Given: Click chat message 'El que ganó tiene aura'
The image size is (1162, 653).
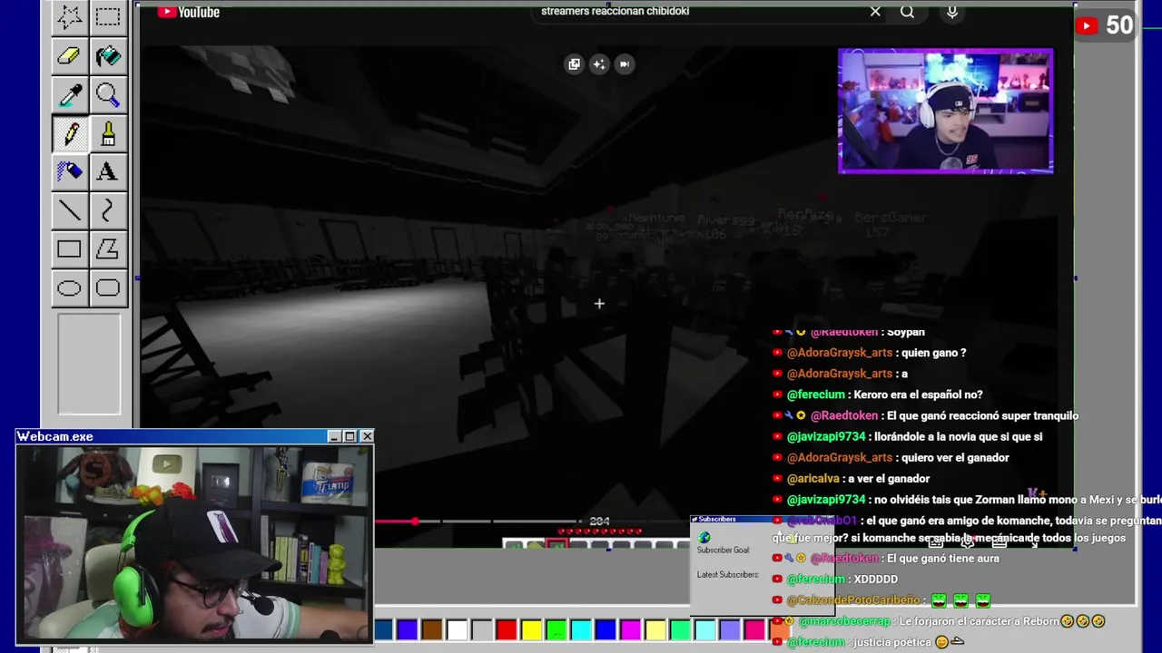Looking at the screenshot, I should click(942, 559).
